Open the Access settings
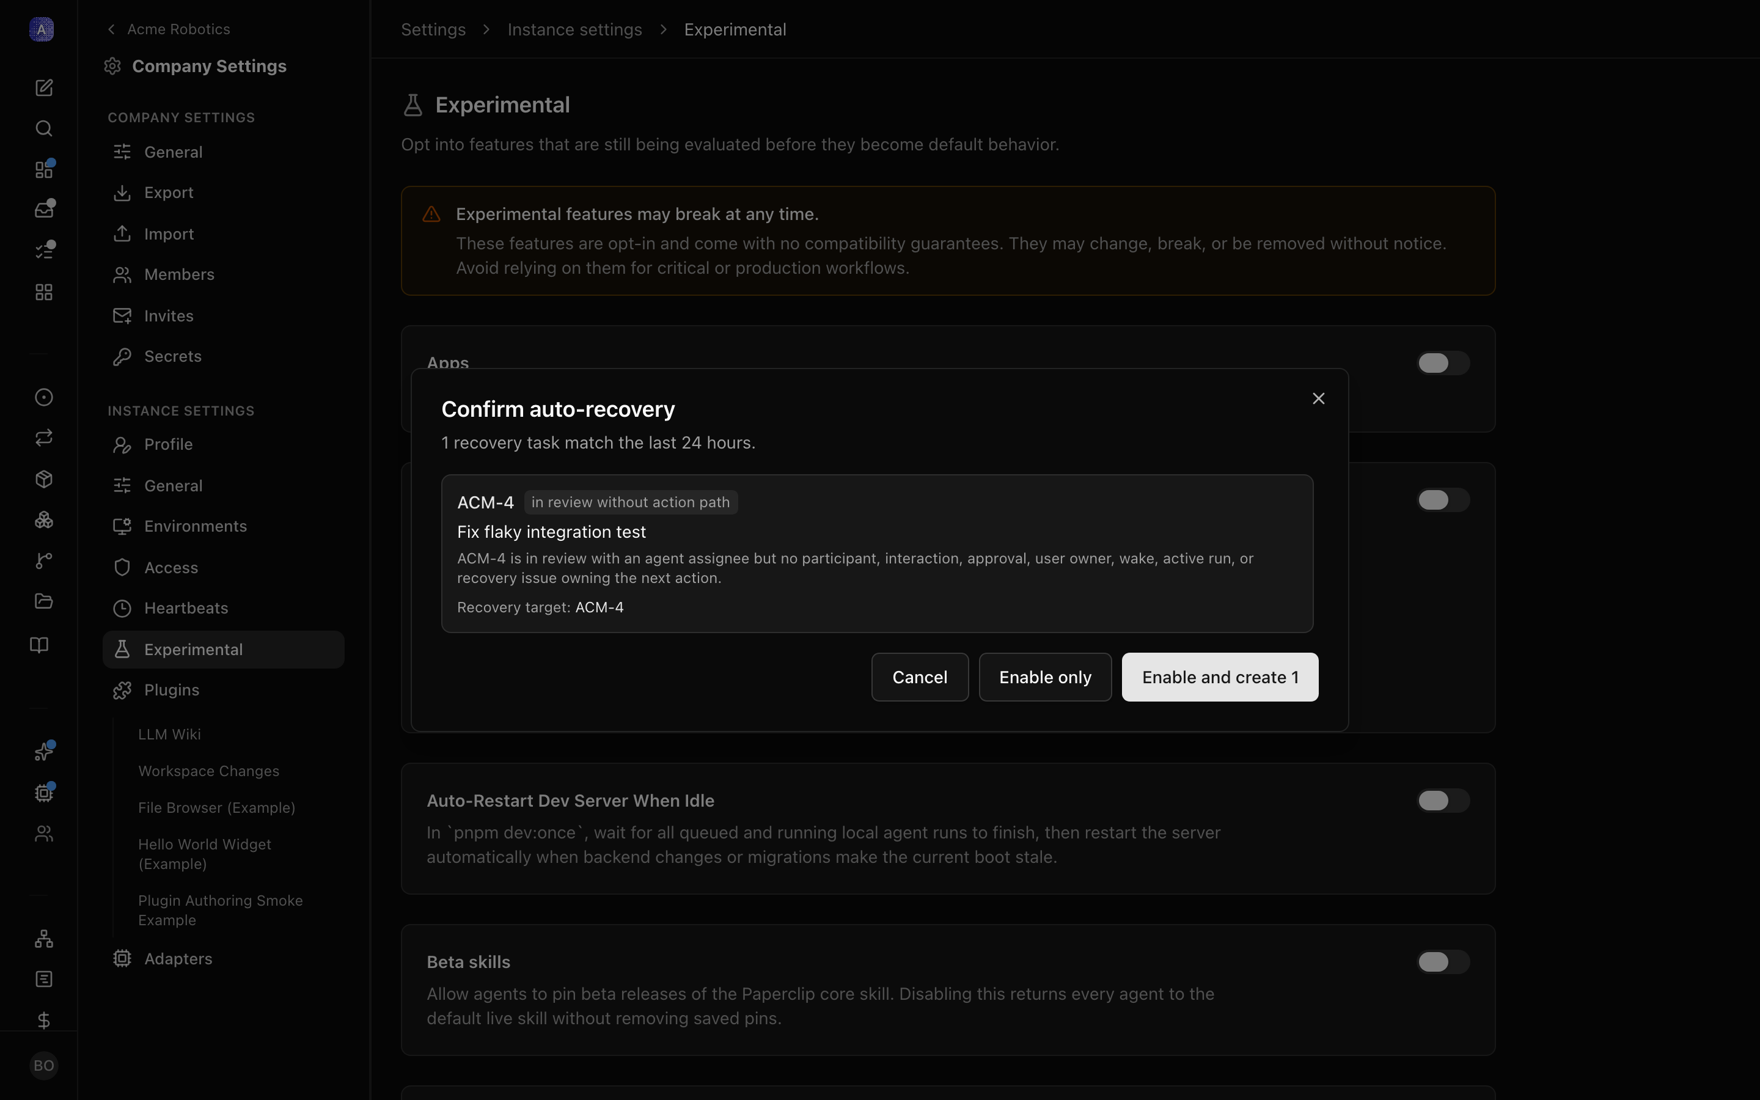Image resolution: width=1760 pixels, height=1100 pixels. point(223,568)
